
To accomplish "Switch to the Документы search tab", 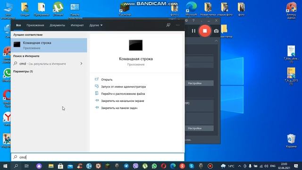I will pos(57,25).
